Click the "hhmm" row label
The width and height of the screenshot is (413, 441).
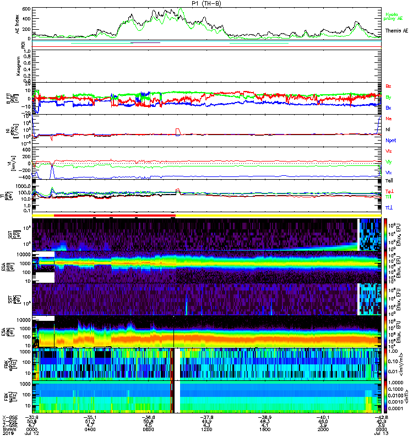pos(9,429)
